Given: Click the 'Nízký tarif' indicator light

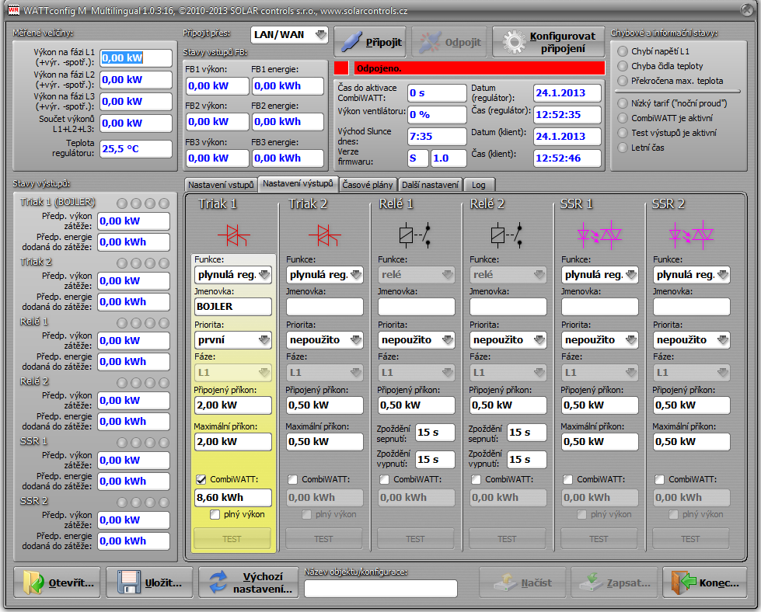Looking at the screenshot, I should [x=623, y=103].
